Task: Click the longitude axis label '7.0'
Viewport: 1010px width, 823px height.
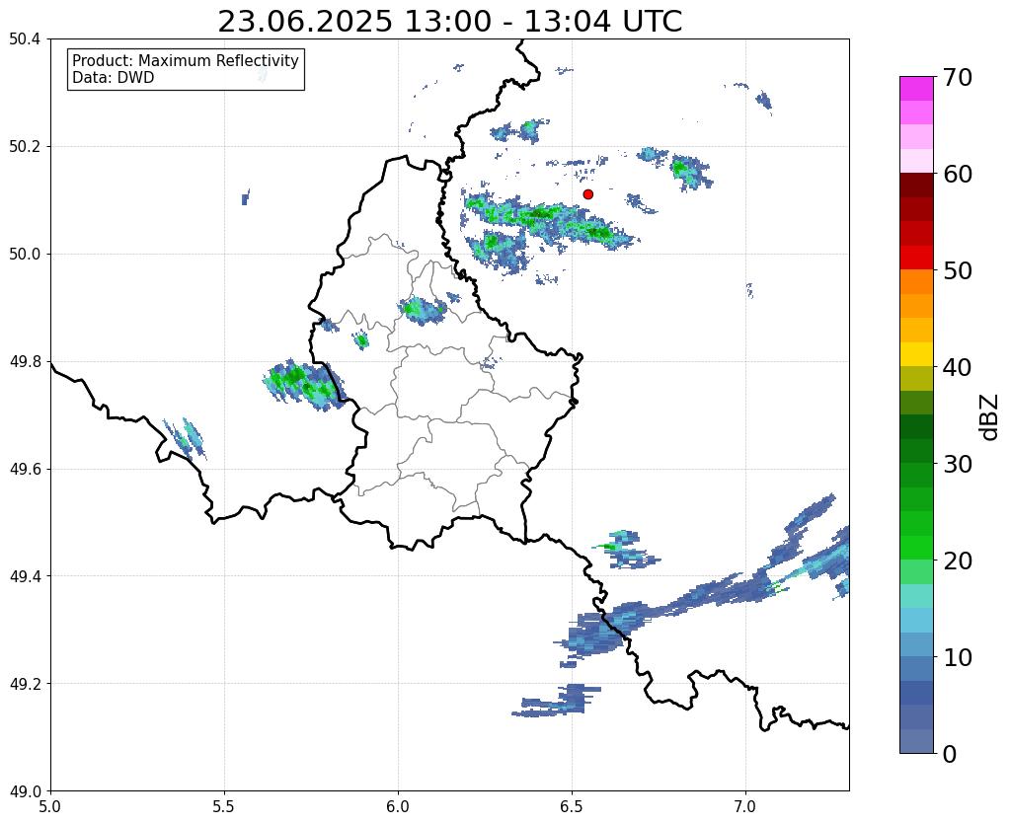Action: [746, 807]
